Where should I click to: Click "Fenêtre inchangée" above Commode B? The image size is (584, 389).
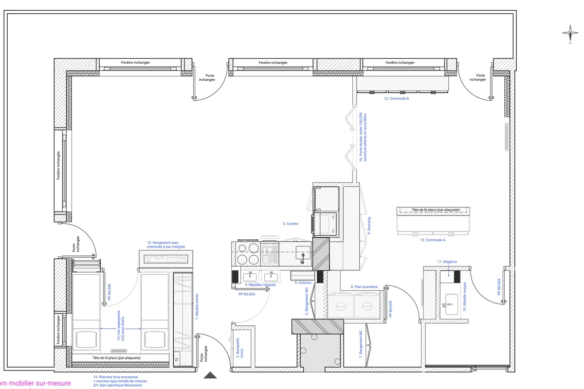(x=400, y=63)
